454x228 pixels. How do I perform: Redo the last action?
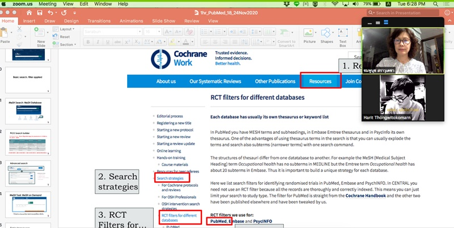coord(64,12)
